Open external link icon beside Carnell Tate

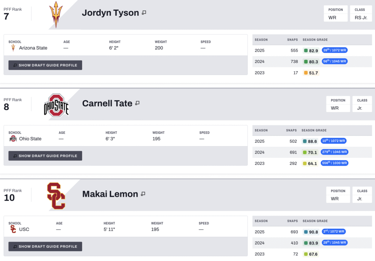click(137, 103)
